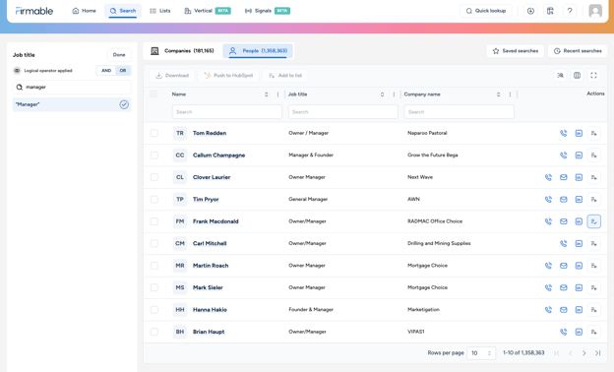
Task: Switch to the Companies tab
Action: click(x=182, y=51)
